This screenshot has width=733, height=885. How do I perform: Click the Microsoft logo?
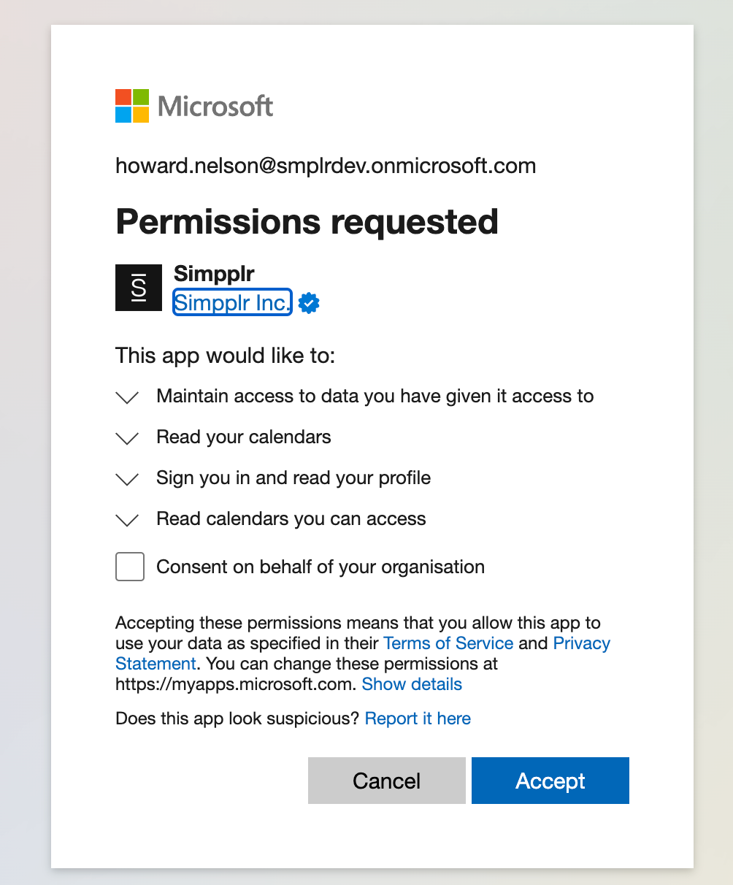point(193,105)
